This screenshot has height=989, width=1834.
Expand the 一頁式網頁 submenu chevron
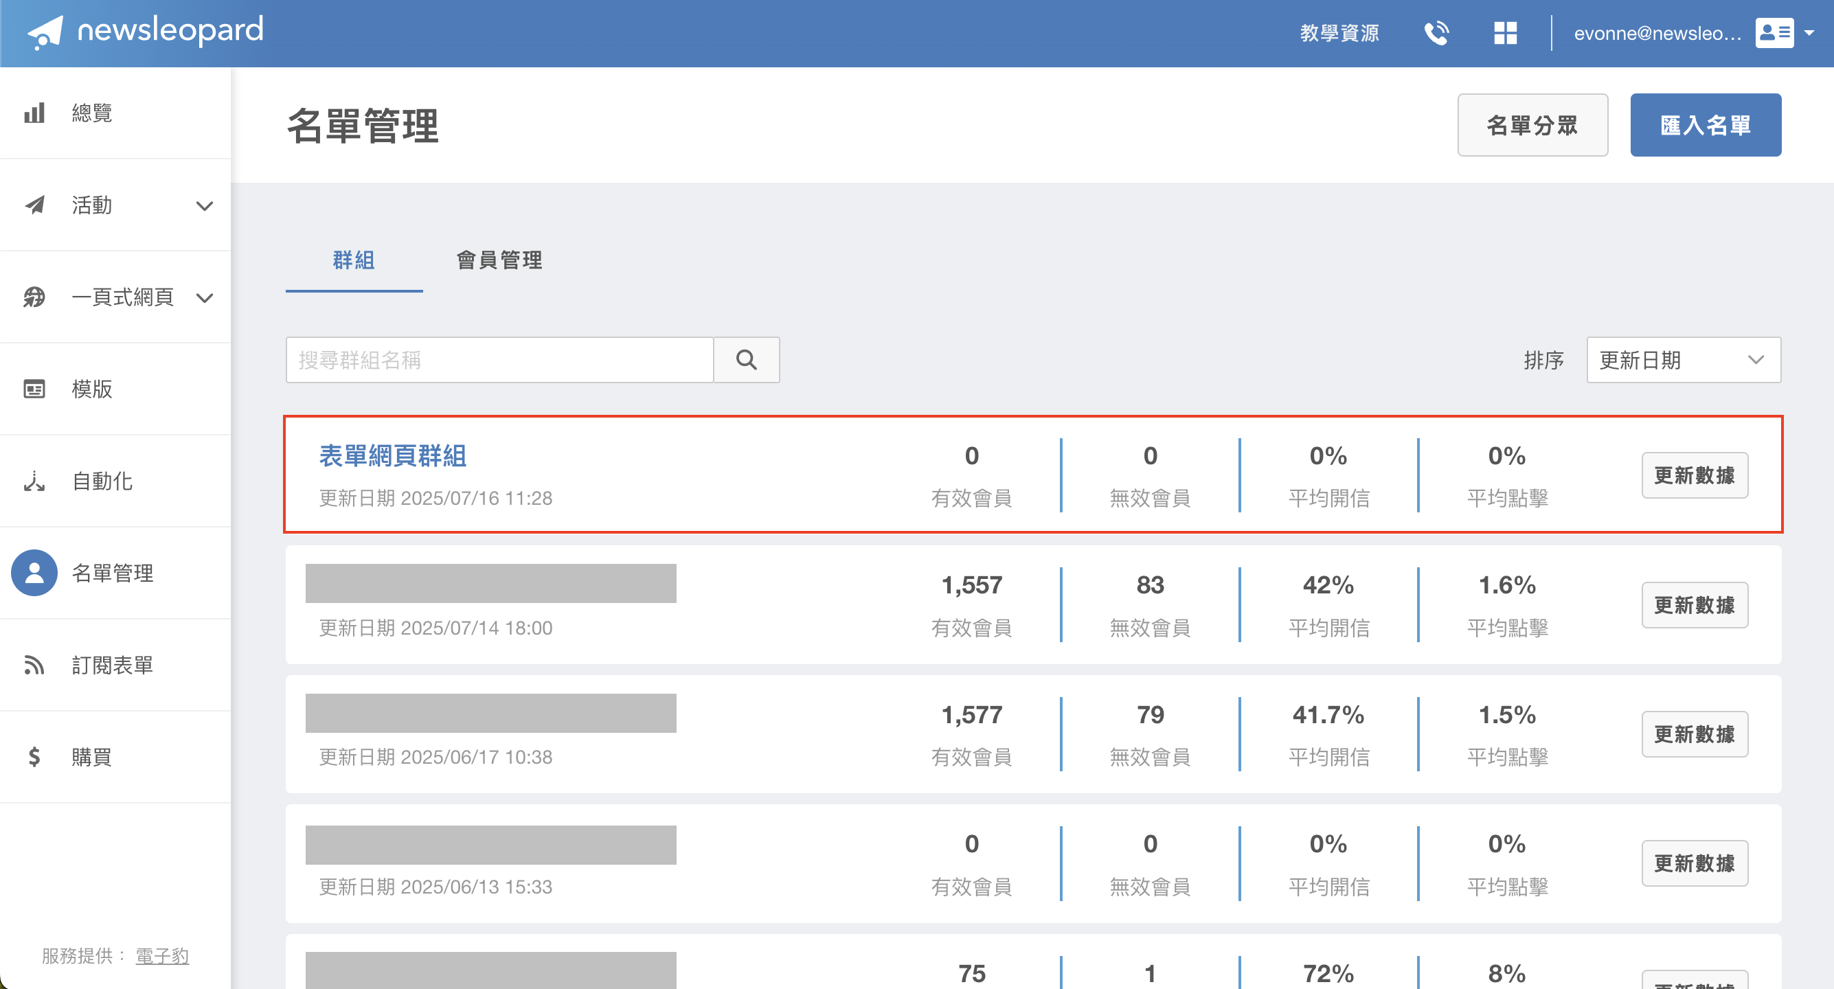(x=204, y=297)
